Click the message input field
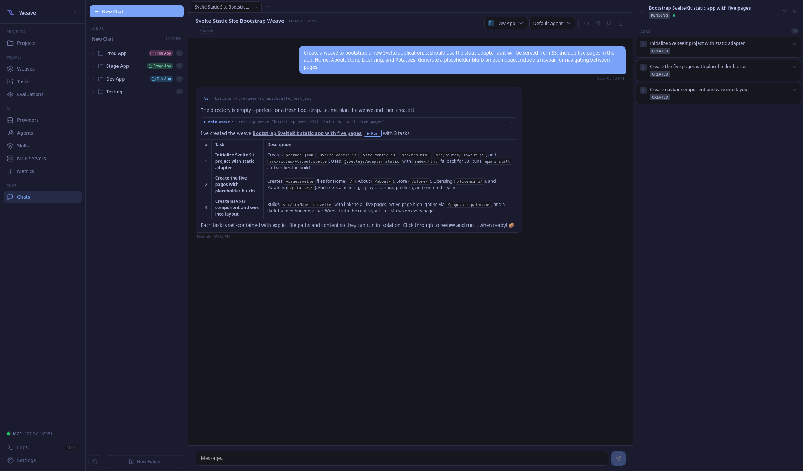 pos(402,458)
